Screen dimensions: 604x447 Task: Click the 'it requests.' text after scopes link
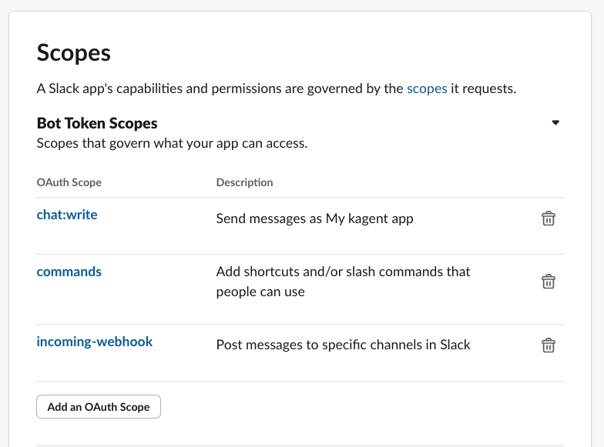pos(484,89)
